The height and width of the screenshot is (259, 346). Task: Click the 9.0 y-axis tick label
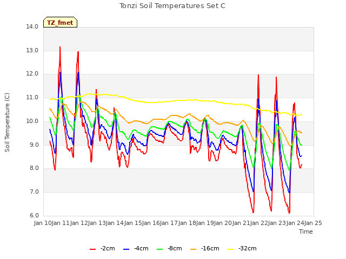[34, 145]
